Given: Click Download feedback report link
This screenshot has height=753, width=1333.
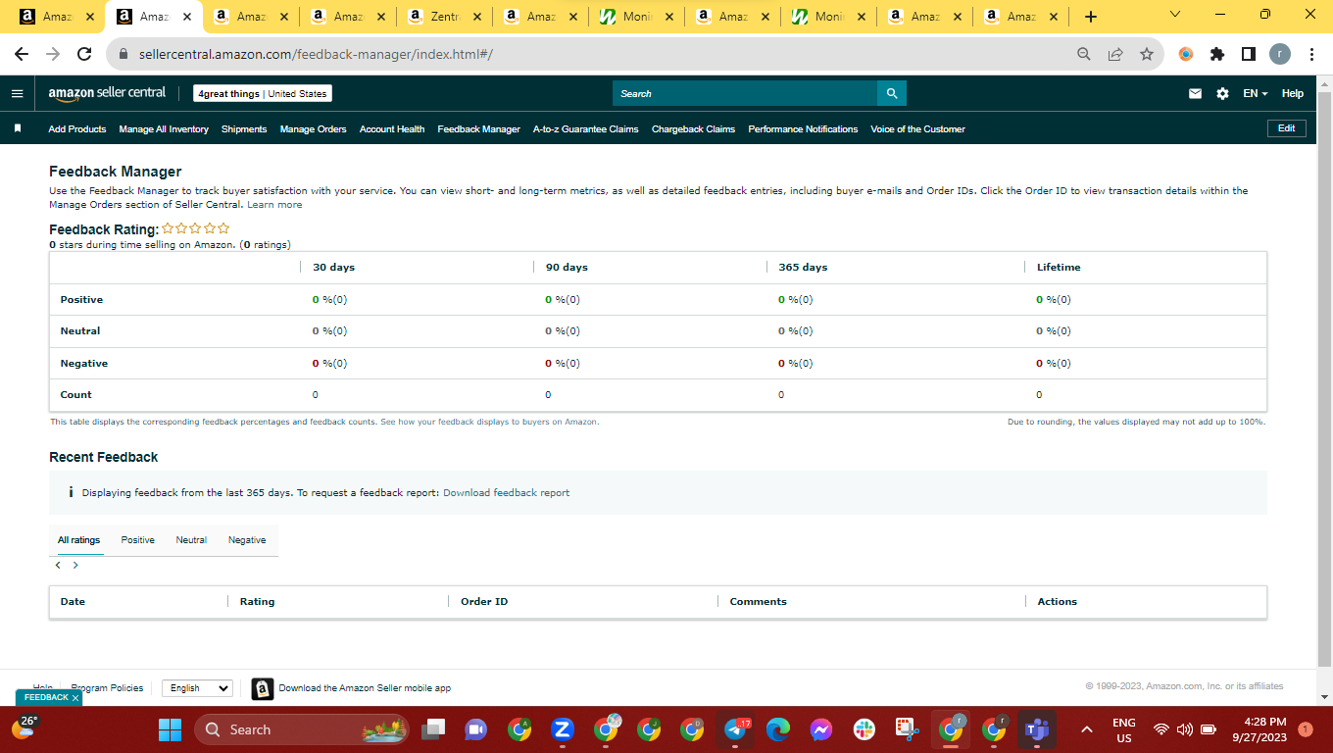Looking at the screenshot, I should click(506, 493).
